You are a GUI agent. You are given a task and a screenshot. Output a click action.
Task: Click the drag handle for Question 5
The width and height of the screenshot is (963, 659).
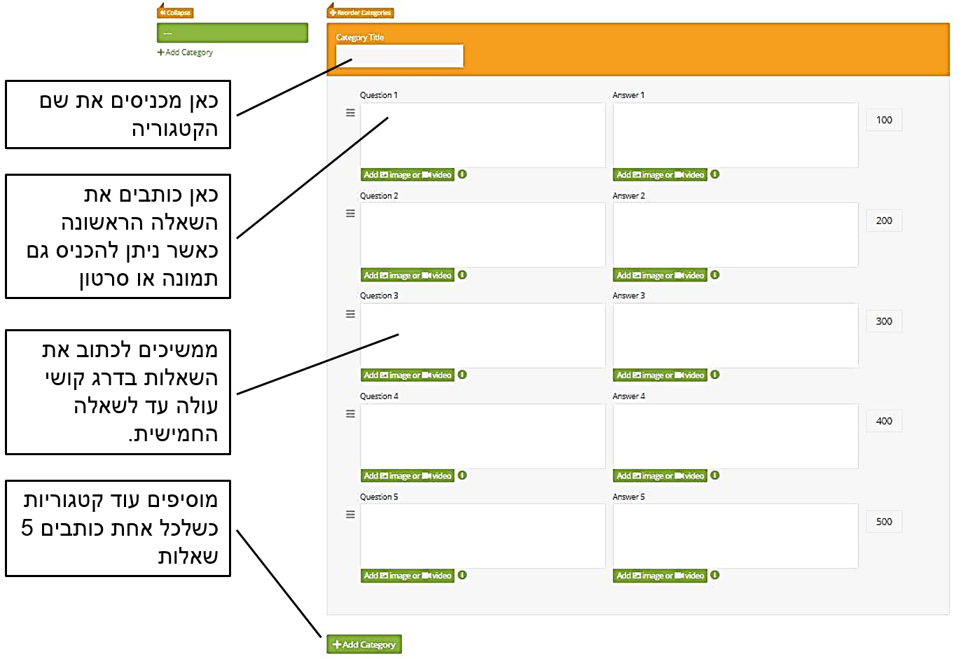(x=350, y=515)
